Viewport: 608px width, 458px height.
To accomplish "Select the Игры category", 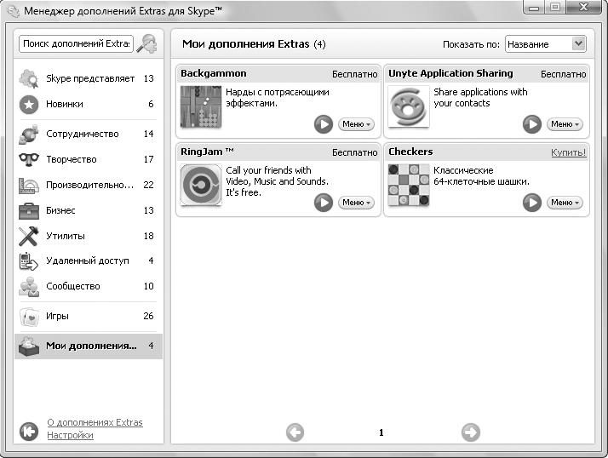I will 85,317.
